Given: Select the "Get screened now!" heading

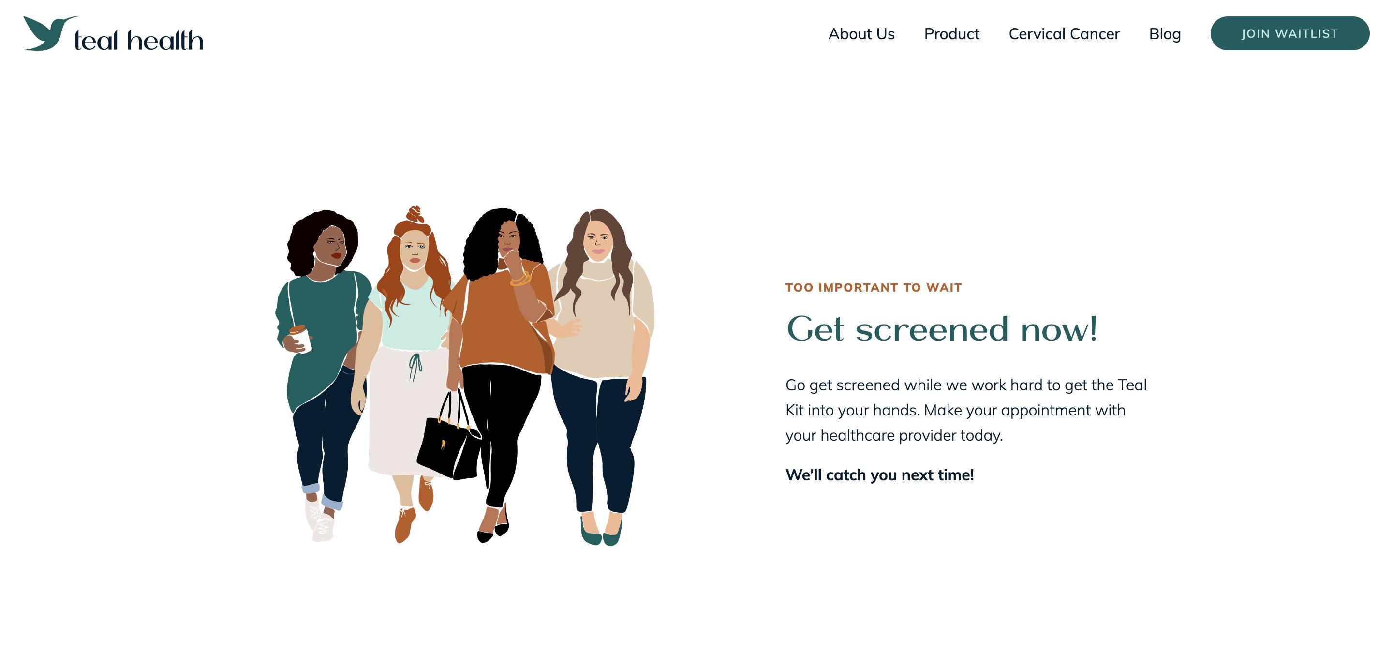Looking at the screenshot, I should [941, 328].
